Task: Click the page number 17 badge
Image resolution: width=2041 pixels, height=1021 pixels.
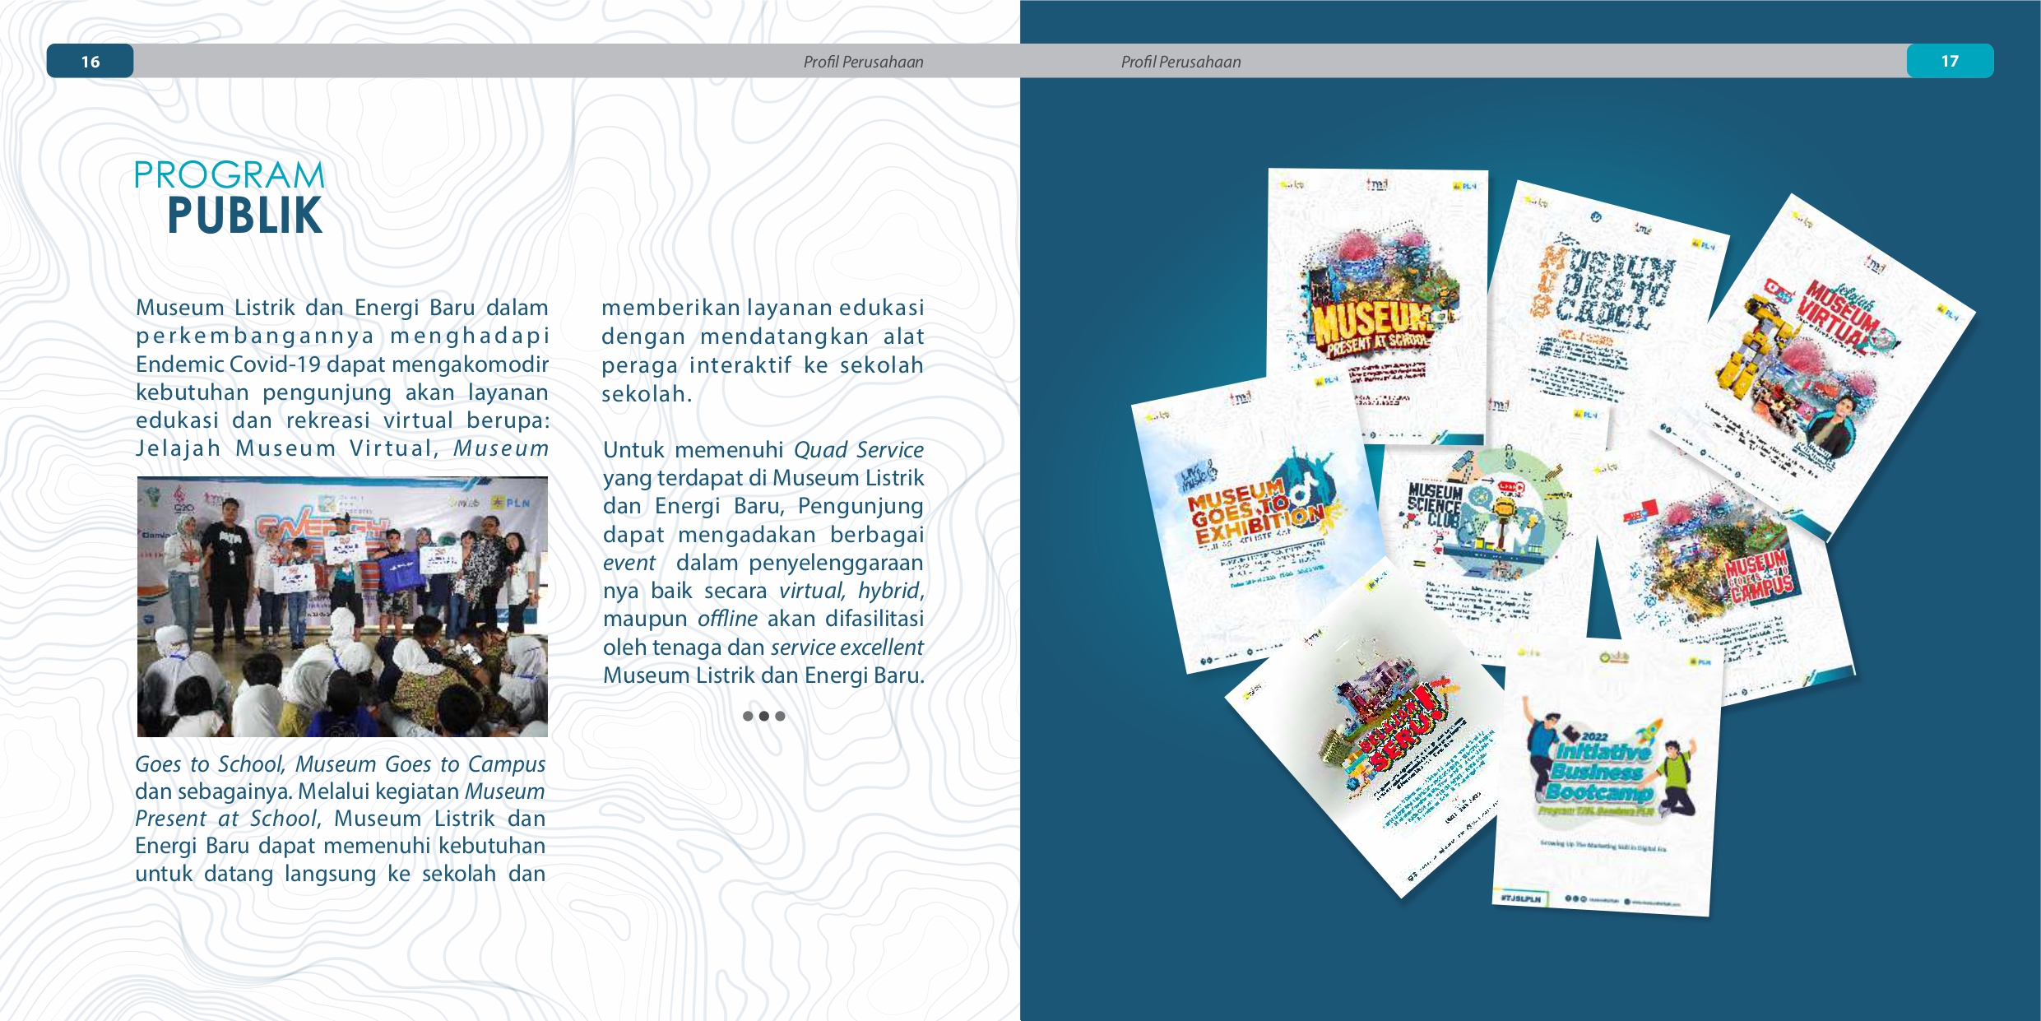Action: [1950, 61]
